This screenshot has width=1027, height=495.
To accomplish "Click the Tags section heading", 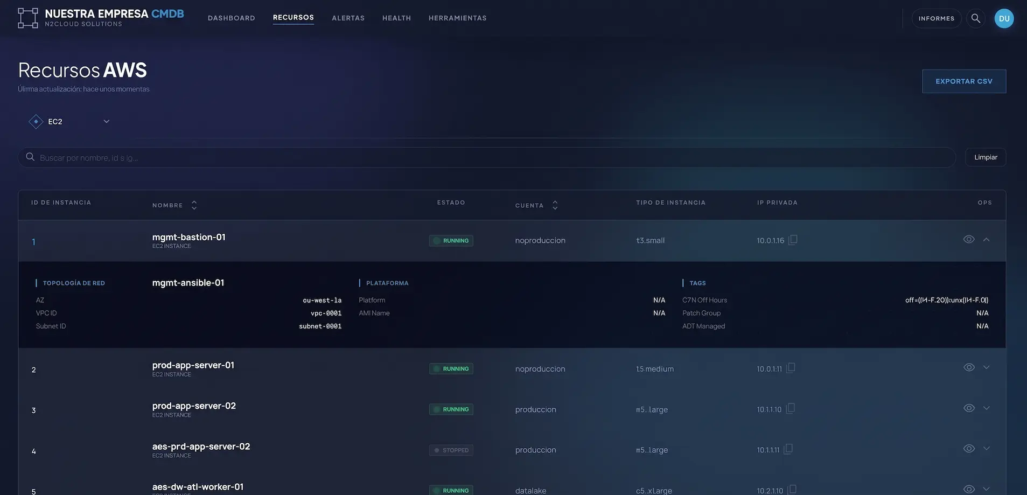I will (697, 283).
